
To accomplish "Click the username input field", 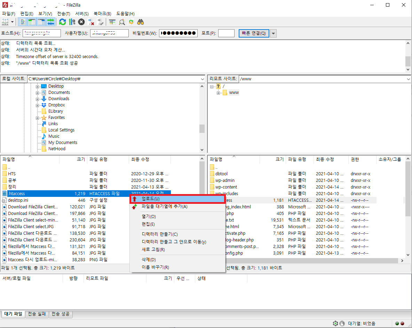I will pyautogui.click(x=109, y=33).
